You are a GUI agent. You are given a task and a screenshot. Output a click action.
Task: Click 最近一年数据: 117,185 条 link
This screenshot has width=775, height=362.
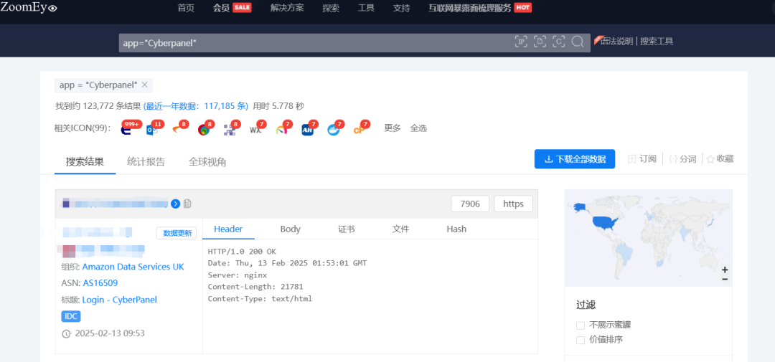pyautogui.click(x=196, y=105)
